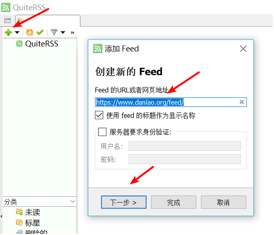The width and height of the screenshot is (274, 235).
Task: Mark all as read with green checkmark
Action: [40, 32]
